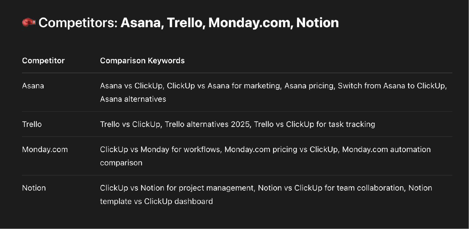This screenshot has width=469, height=229.
Task: Click Monday.com pricing vs ClickUp text
Action: tap(281, 149)
